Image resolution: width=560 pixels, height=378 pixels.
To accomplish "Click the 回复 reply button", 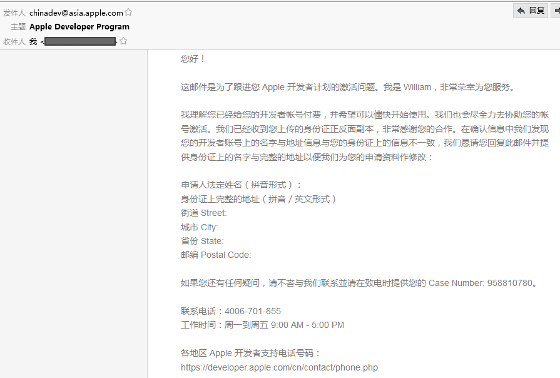I will pyautogui.click(x=531, y=11).
